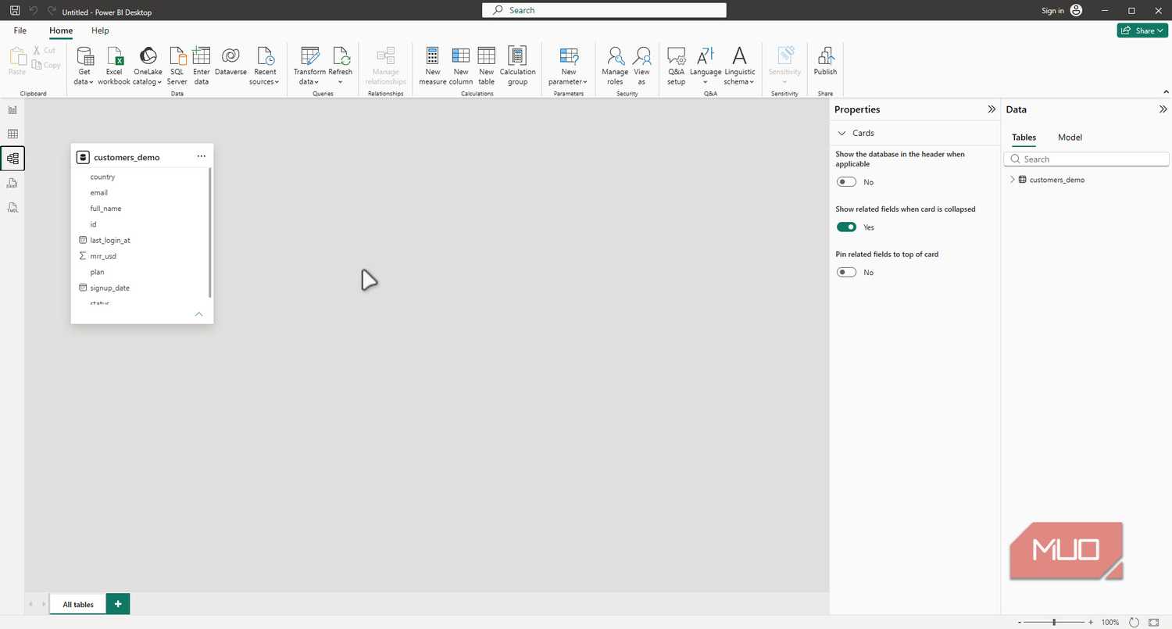
Task: Select the Home ribbon tab
Action: (61, 30)
